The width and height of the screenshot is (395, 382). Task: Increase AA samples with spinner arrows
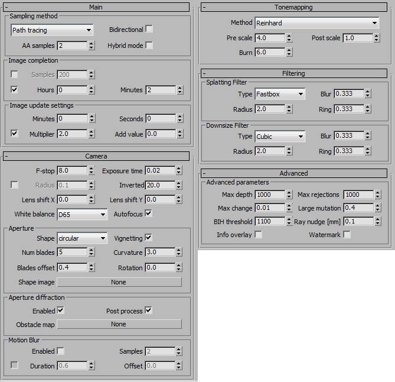click(x=91, y=43)
